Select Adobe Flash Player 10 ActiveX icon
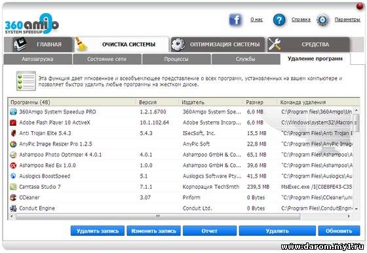The height and width of the screenshot is (253, 367). tap(13, 123)
